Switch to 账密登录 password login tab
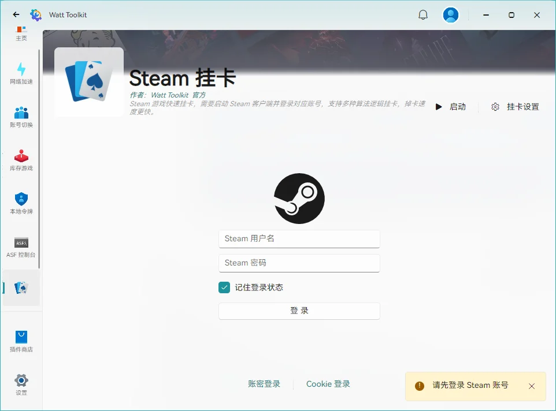The image size is (556, 411). 264,384
